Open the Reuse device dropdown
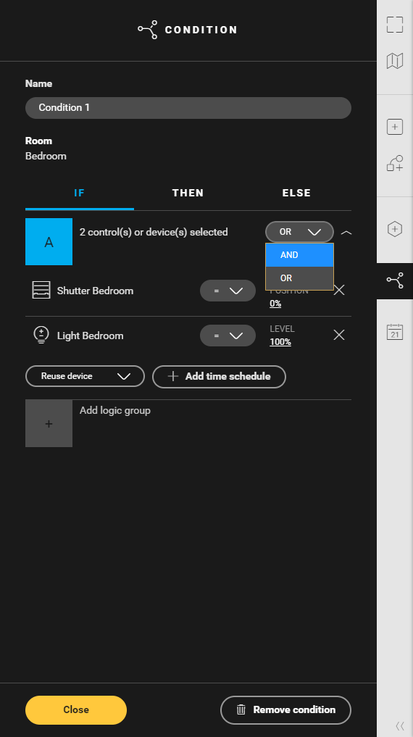 [x=85, y=376]
